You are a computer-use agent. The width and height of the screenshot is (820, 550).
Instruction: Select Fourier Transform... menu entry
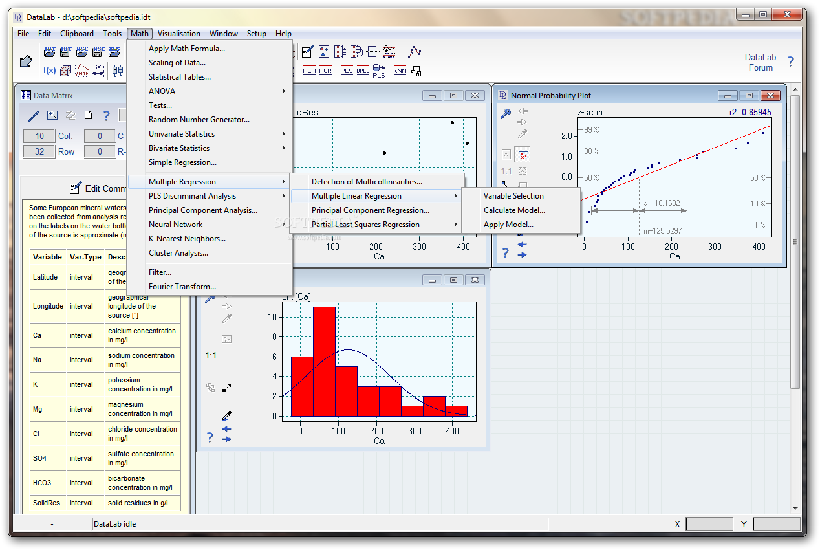pos(210,287)
